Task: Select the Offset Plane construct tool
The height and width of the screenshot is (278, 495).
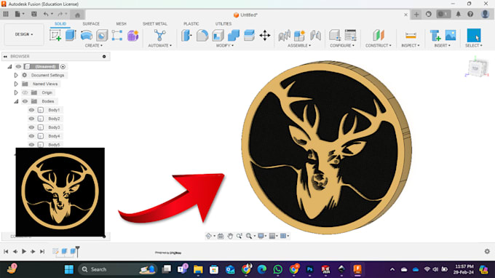Action: pos(379,35)
